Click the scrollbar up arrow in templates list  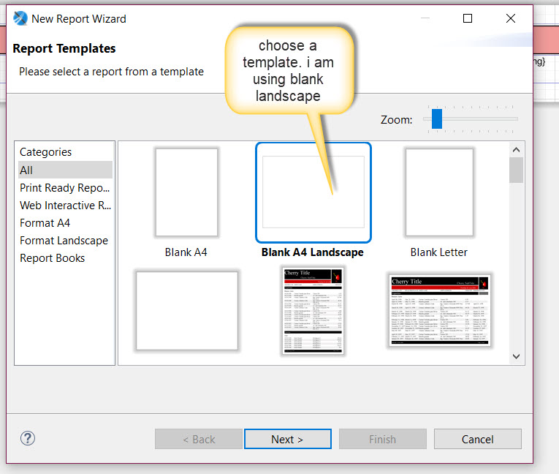click(517, 149)
